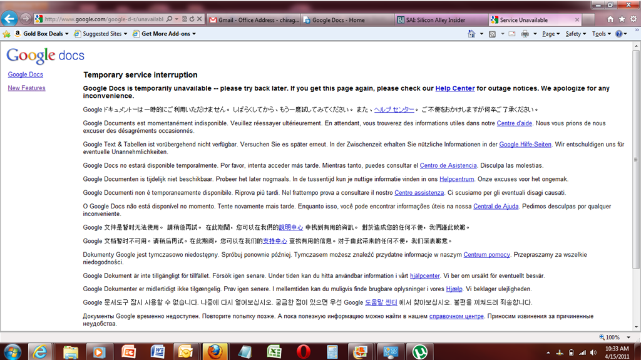Toggle Compatibility View icon in address bar
Image resolution: width=641 pixels, height=360 pixels.
pos(185,19)
